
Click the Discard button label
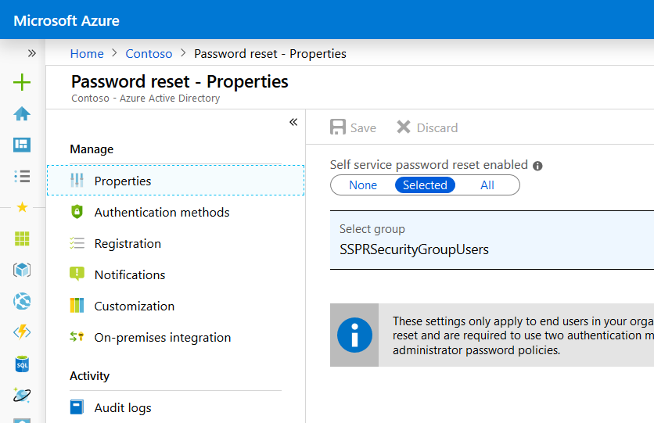(437, 128)
